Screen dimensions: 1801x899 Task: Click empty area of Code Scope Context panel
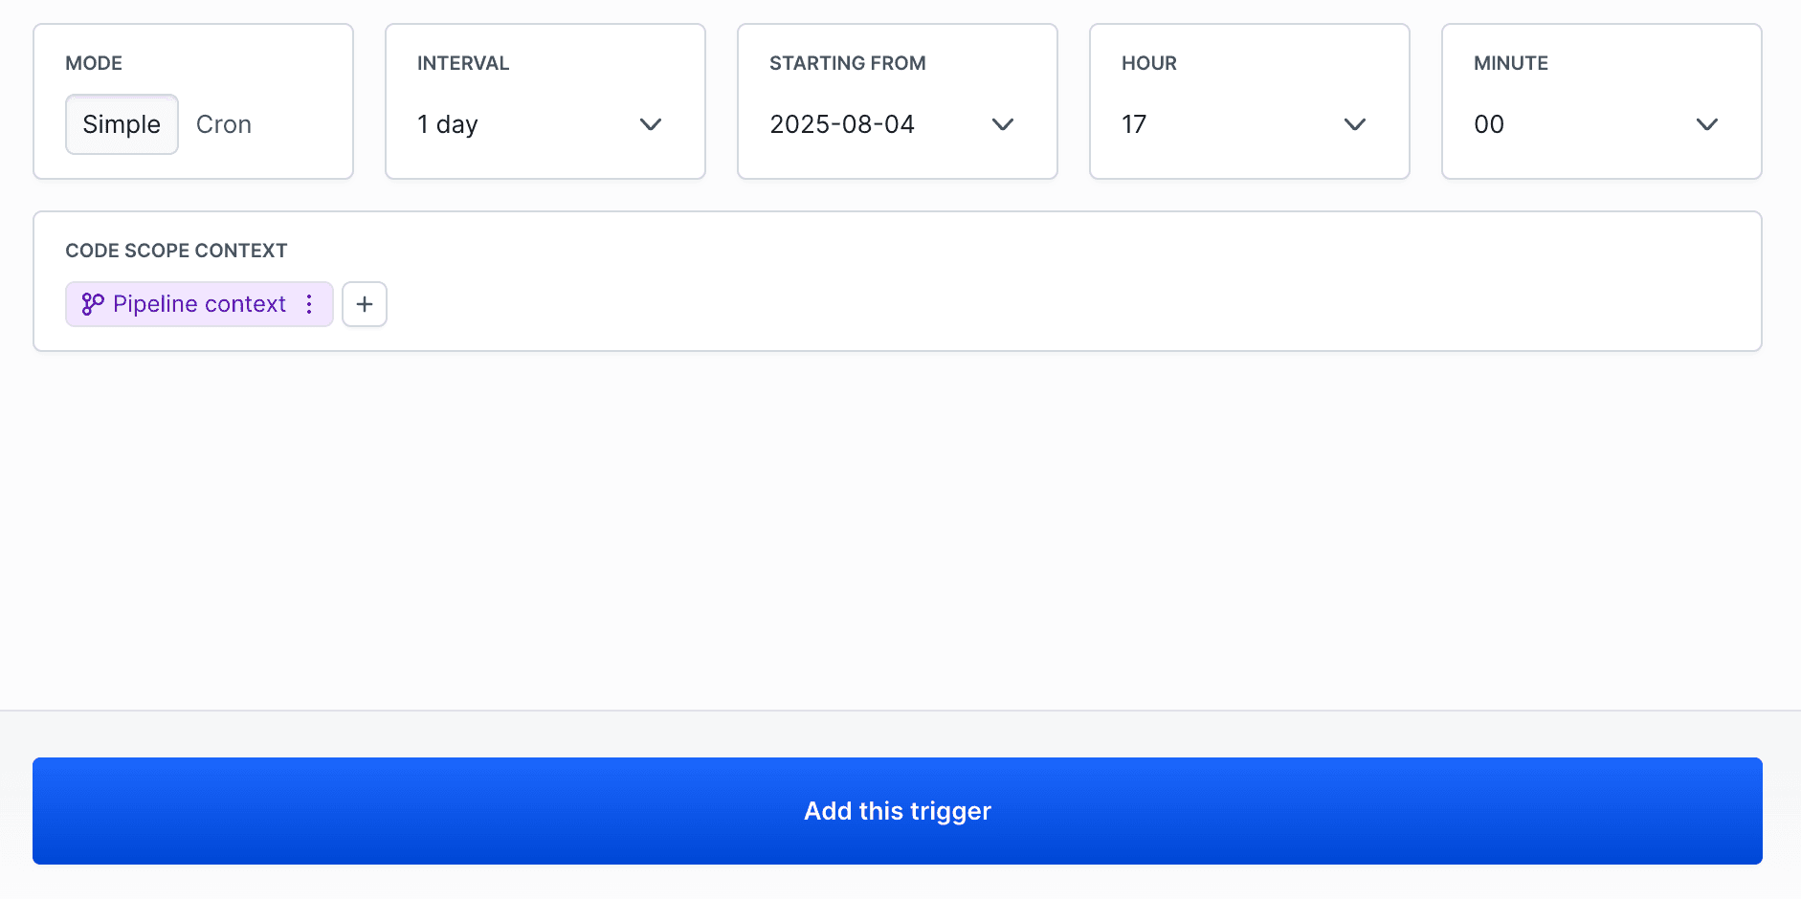coord(1053,296)
